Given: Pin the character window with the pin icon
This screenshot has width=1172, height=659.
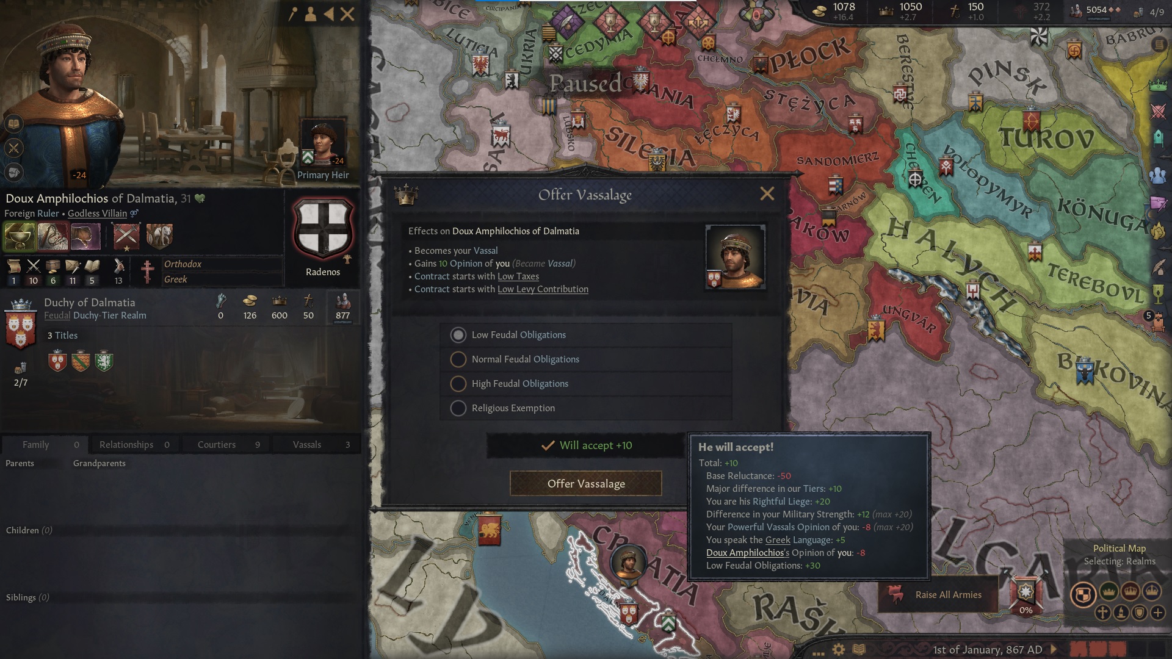Looking at the screenshot, I should tap(293, 13).
